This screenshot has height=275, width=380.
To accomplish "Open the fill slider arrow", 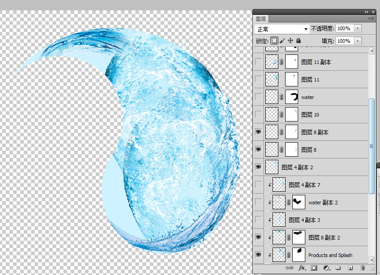I will click(358, 41).
